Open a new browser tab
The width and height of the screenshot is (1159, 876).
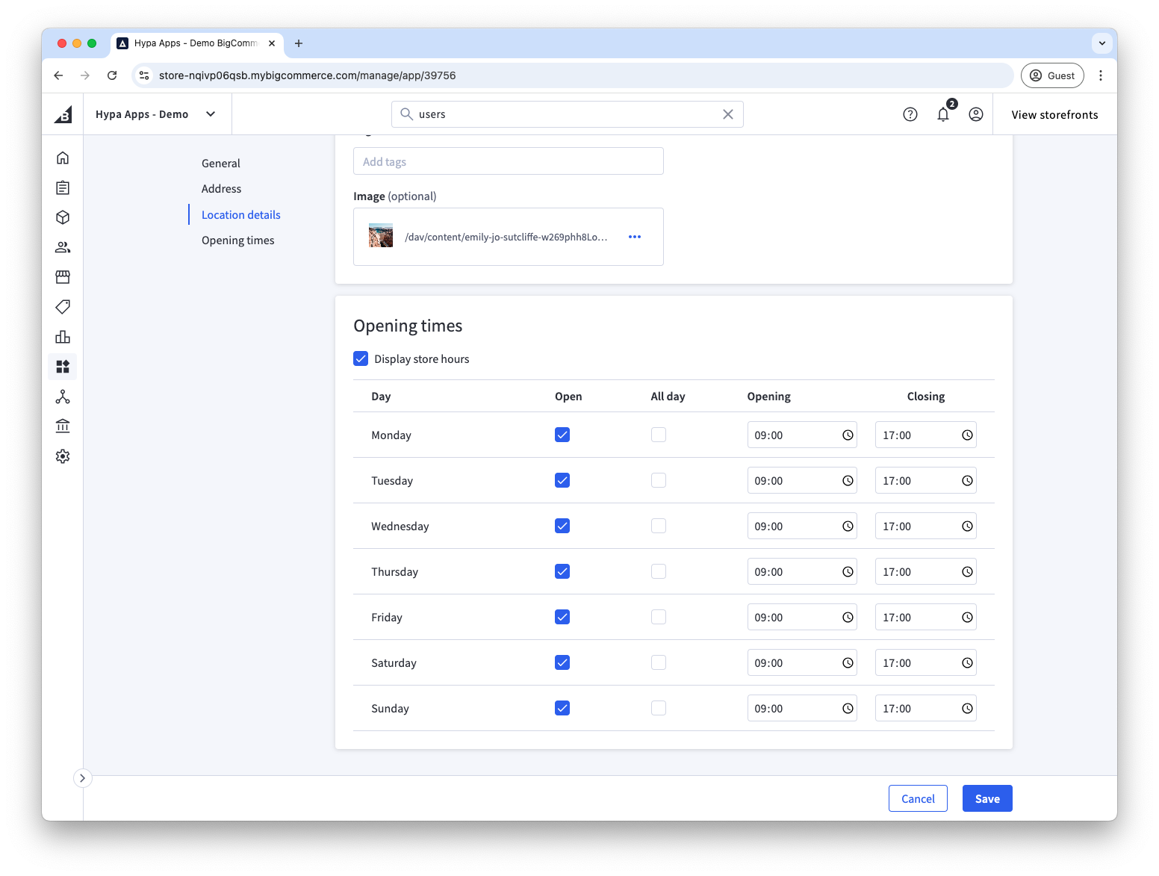[299, 43]
